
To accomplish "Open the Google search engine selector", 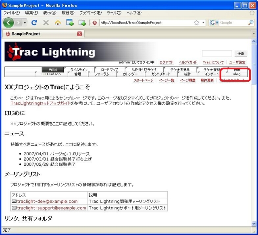I will [x=214, y=23].
